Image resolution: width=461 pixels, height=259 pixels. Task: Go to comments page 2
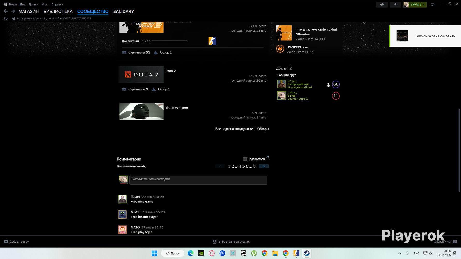coord(233,166)
